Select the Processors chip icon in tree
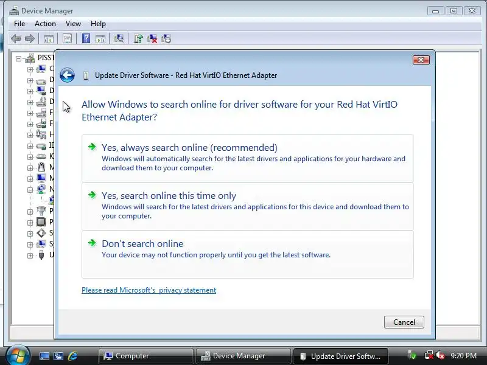This screenshot has height=365, width=487. (x=41, y=222)
